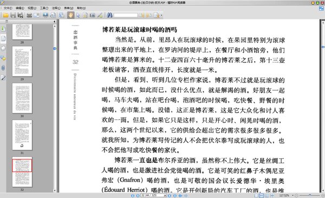The height and width of the screenshot is (198, 325).
Task: Click inside the search text box
Action: pyautogui.click(x=126, y=15)
